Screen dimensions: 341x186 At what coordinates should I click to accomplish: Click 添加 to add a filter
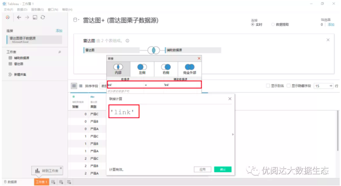(x=331, y=25)
